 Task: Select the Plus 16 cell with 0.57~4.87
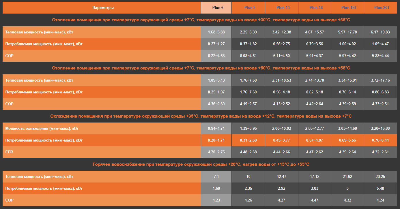tap(315, 140)
